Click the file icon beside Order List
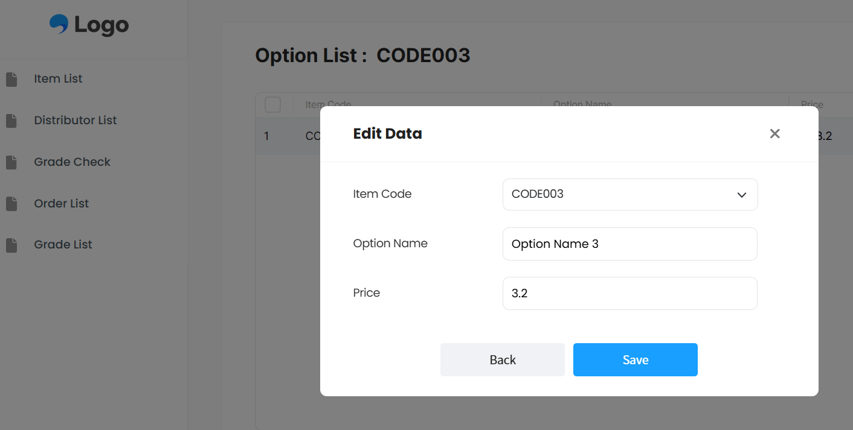 coord(11,204)
